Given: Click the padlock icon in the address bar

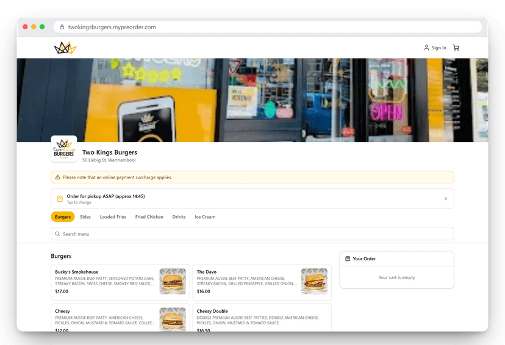Looking at the screenshot, I should click(62, 27).
